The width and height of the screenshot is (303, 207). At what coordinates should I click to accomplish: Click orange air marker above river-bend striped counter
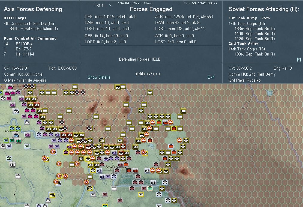(86, 182)
